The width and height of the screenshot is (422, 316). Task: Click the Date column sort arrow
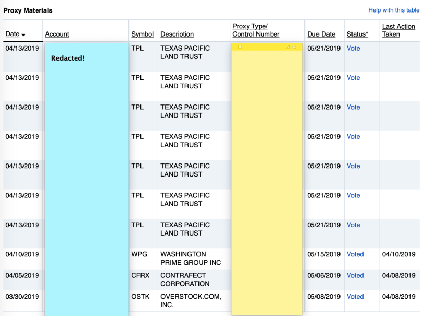point(23,34)
